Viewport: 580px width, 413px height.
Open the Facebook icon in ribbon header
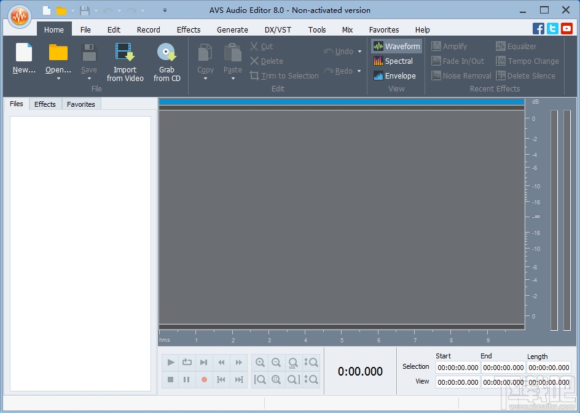[x=538, y=28]
